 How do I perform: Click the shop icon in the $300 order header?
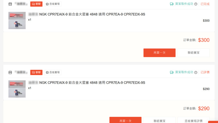coord(10,4)
